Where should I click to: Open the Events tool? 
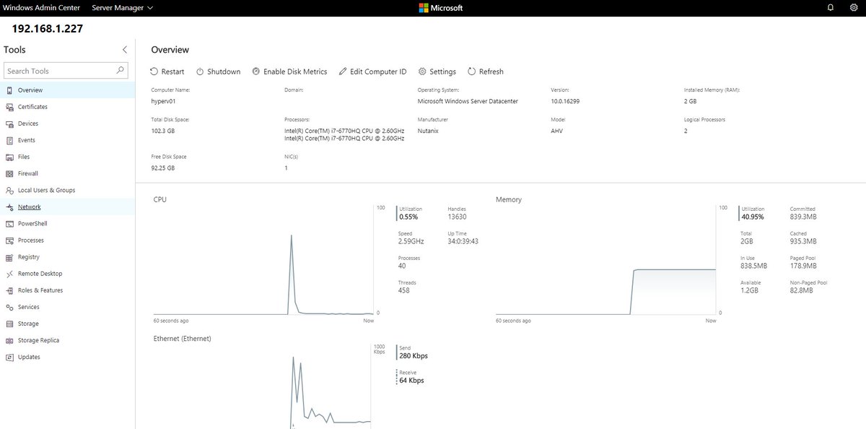coord(67,140)
